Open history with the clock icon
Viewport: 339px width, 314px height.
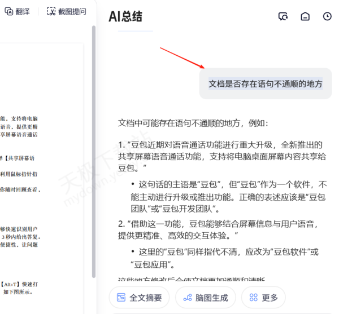pyautogui.click(x=327, y=16)
